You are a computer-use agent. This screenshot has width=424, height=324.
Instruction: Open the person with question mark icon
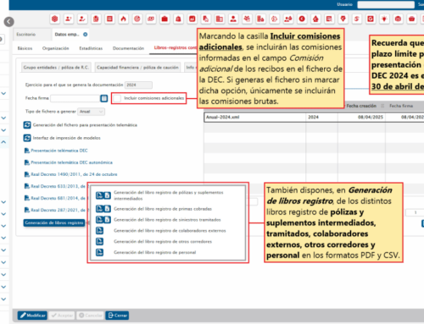(69, 19)
